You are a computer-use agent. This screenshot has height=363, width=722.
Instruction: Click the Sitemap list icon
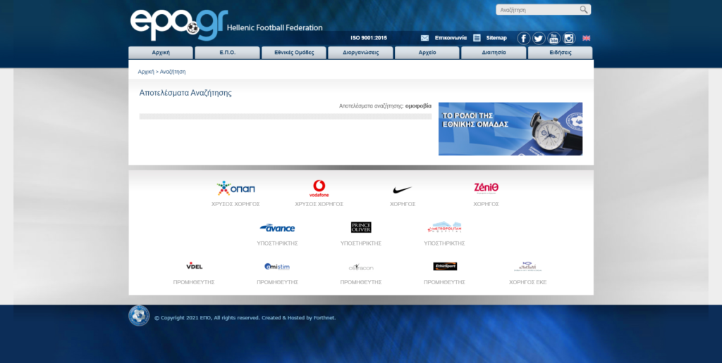[477, 38]
